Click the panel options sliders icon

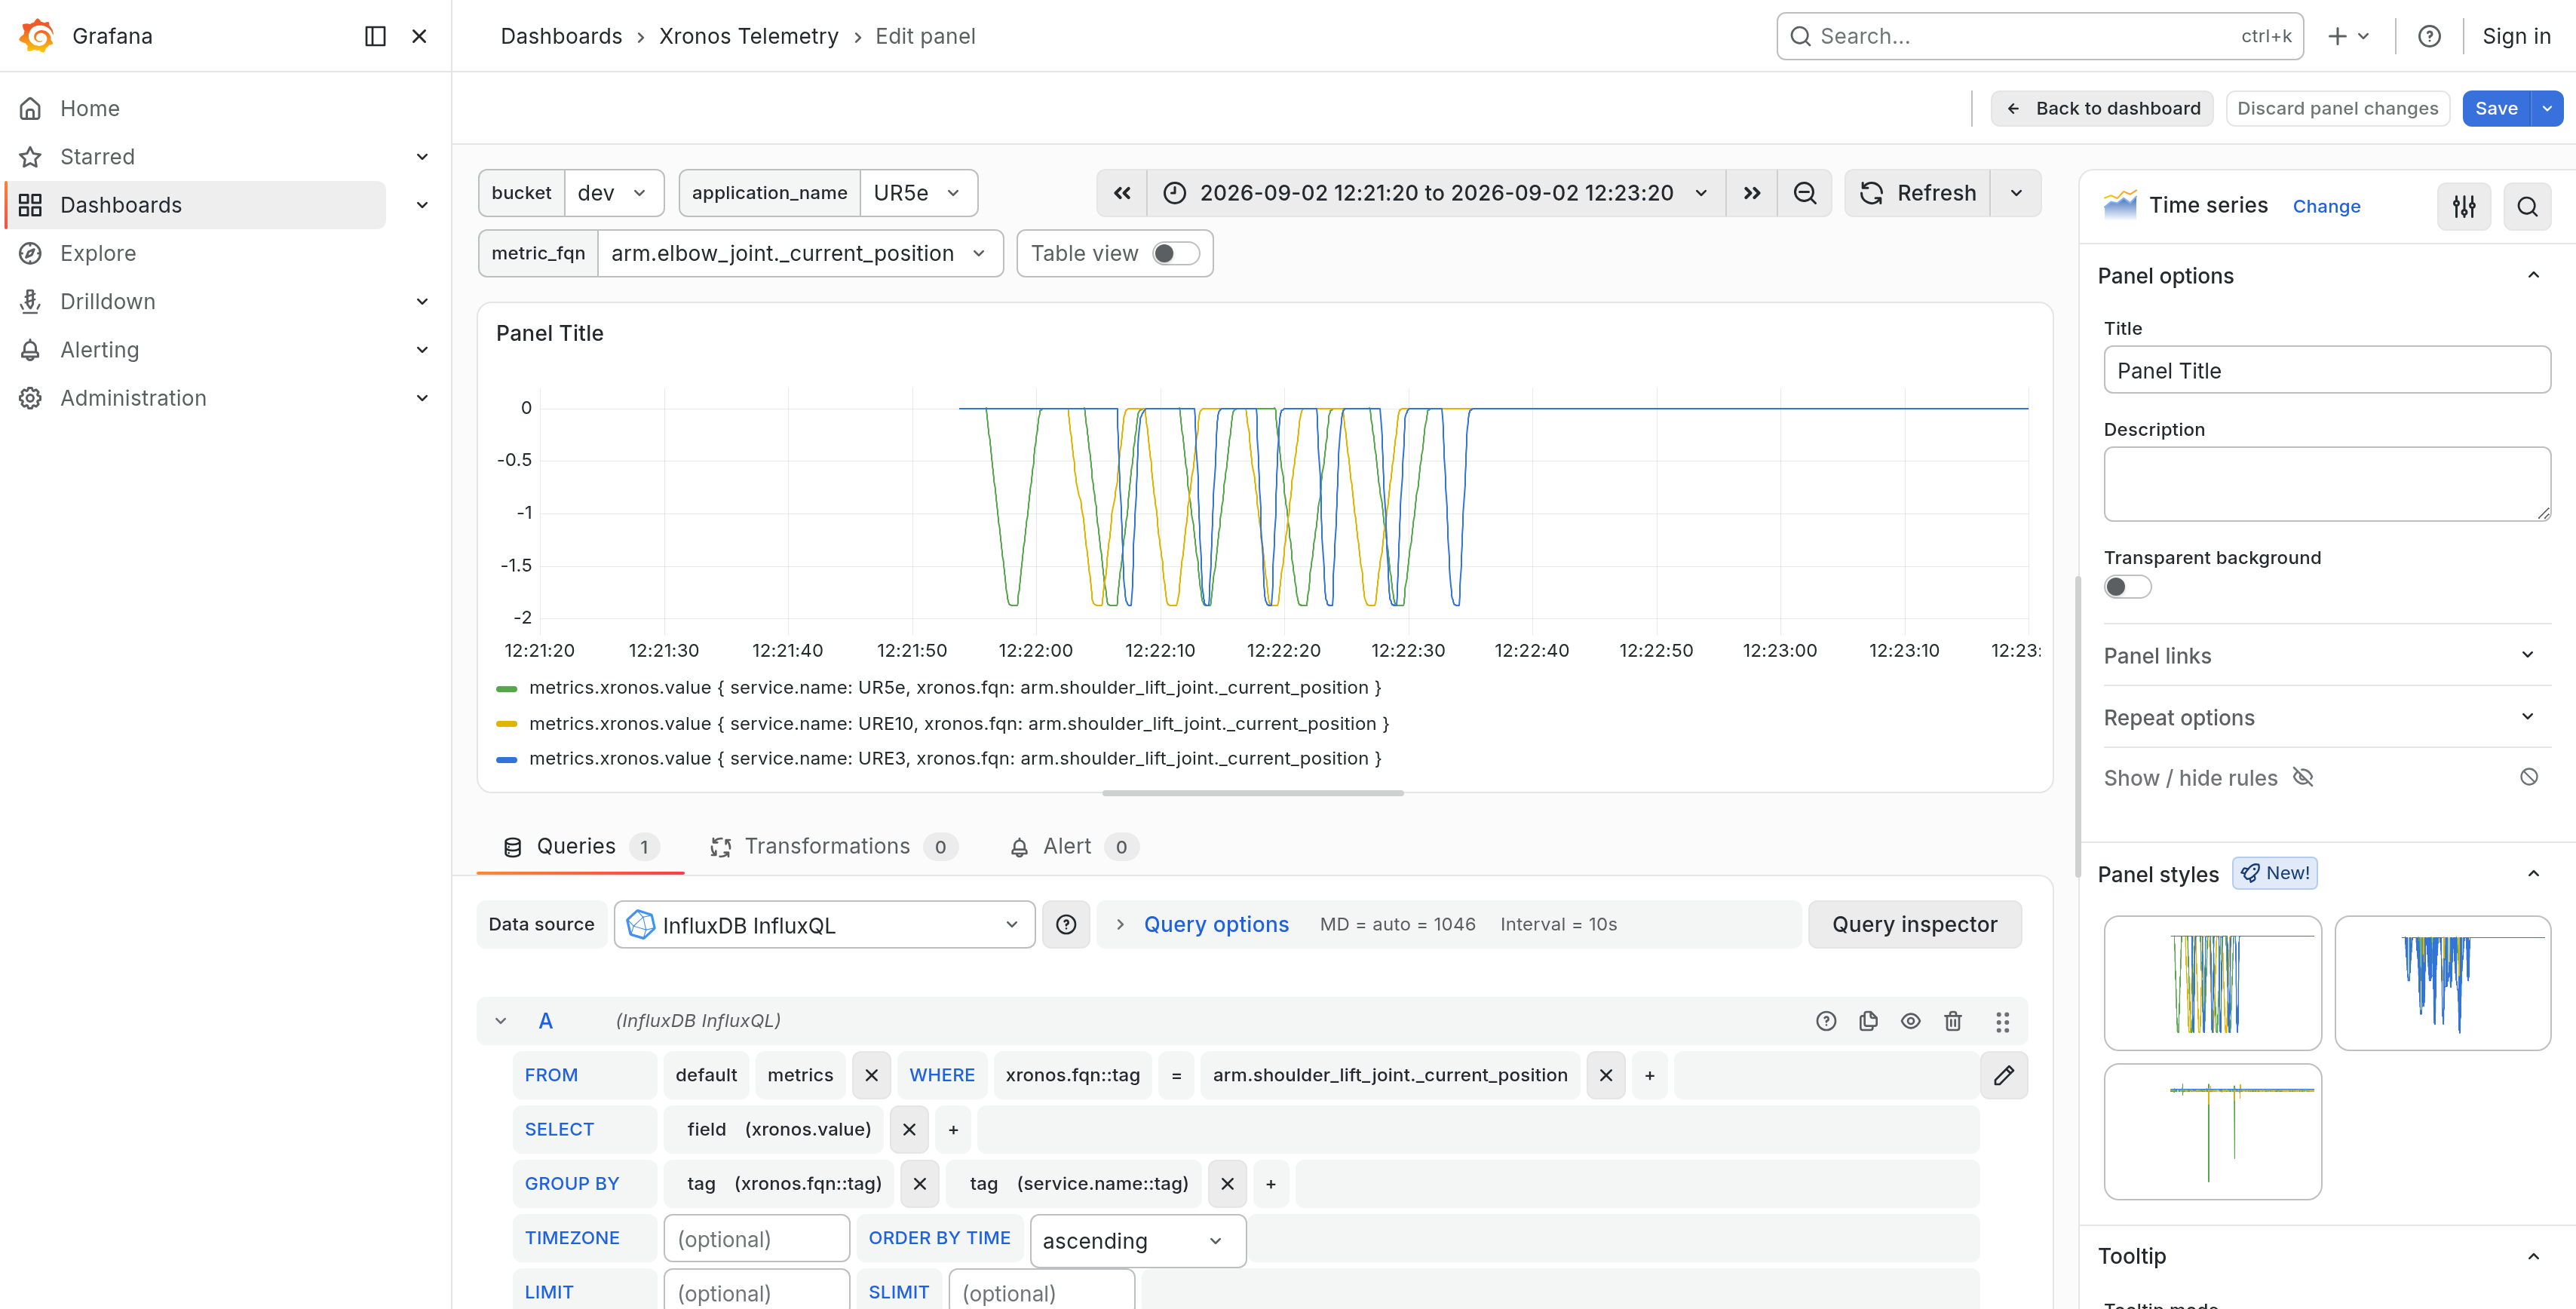click(2464, 206)
